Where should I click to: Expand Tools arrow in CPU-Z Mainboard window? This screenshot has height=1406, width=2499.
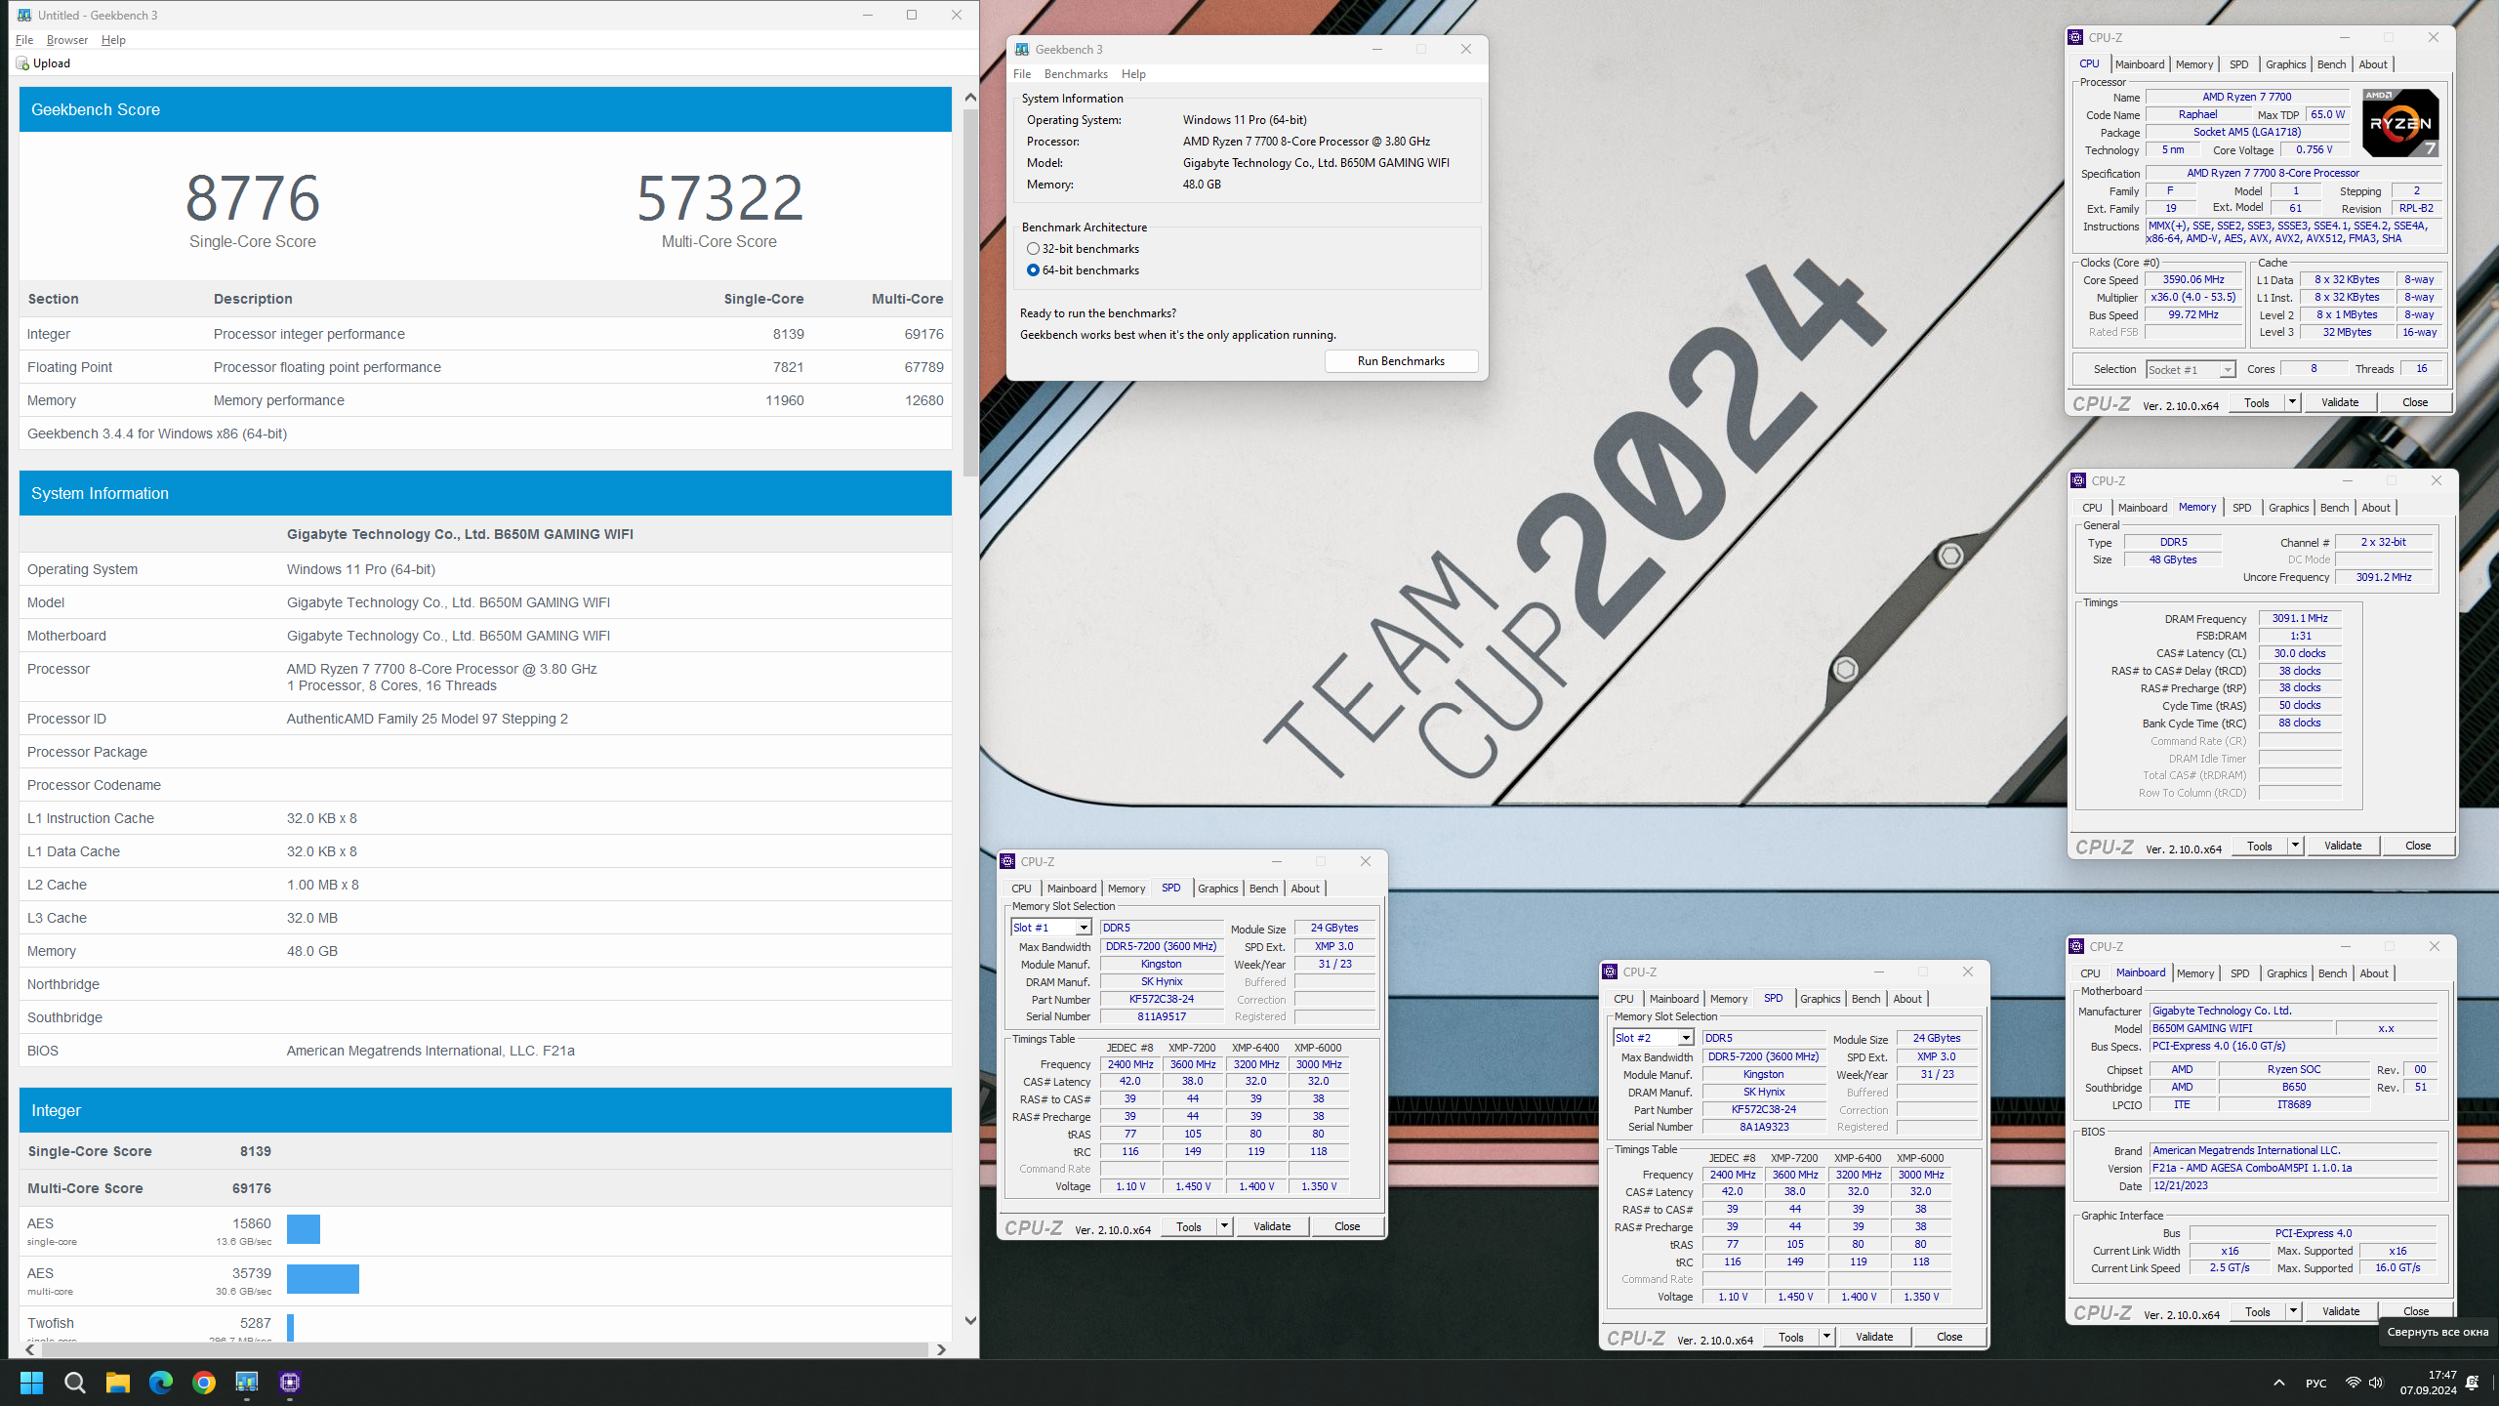pos(2293,1311)
